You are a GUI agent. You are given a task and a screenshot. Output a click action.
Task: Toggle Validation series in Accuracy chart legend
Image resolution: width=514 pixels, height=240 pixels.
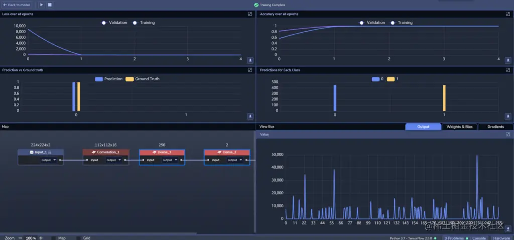pos(372,23)
